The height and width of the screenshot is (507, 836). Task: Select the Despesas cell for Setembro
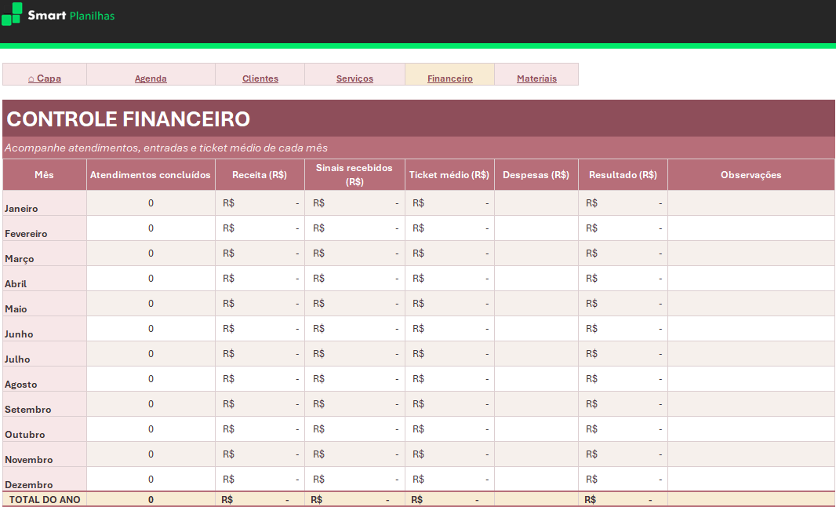(x=536, y=403)
